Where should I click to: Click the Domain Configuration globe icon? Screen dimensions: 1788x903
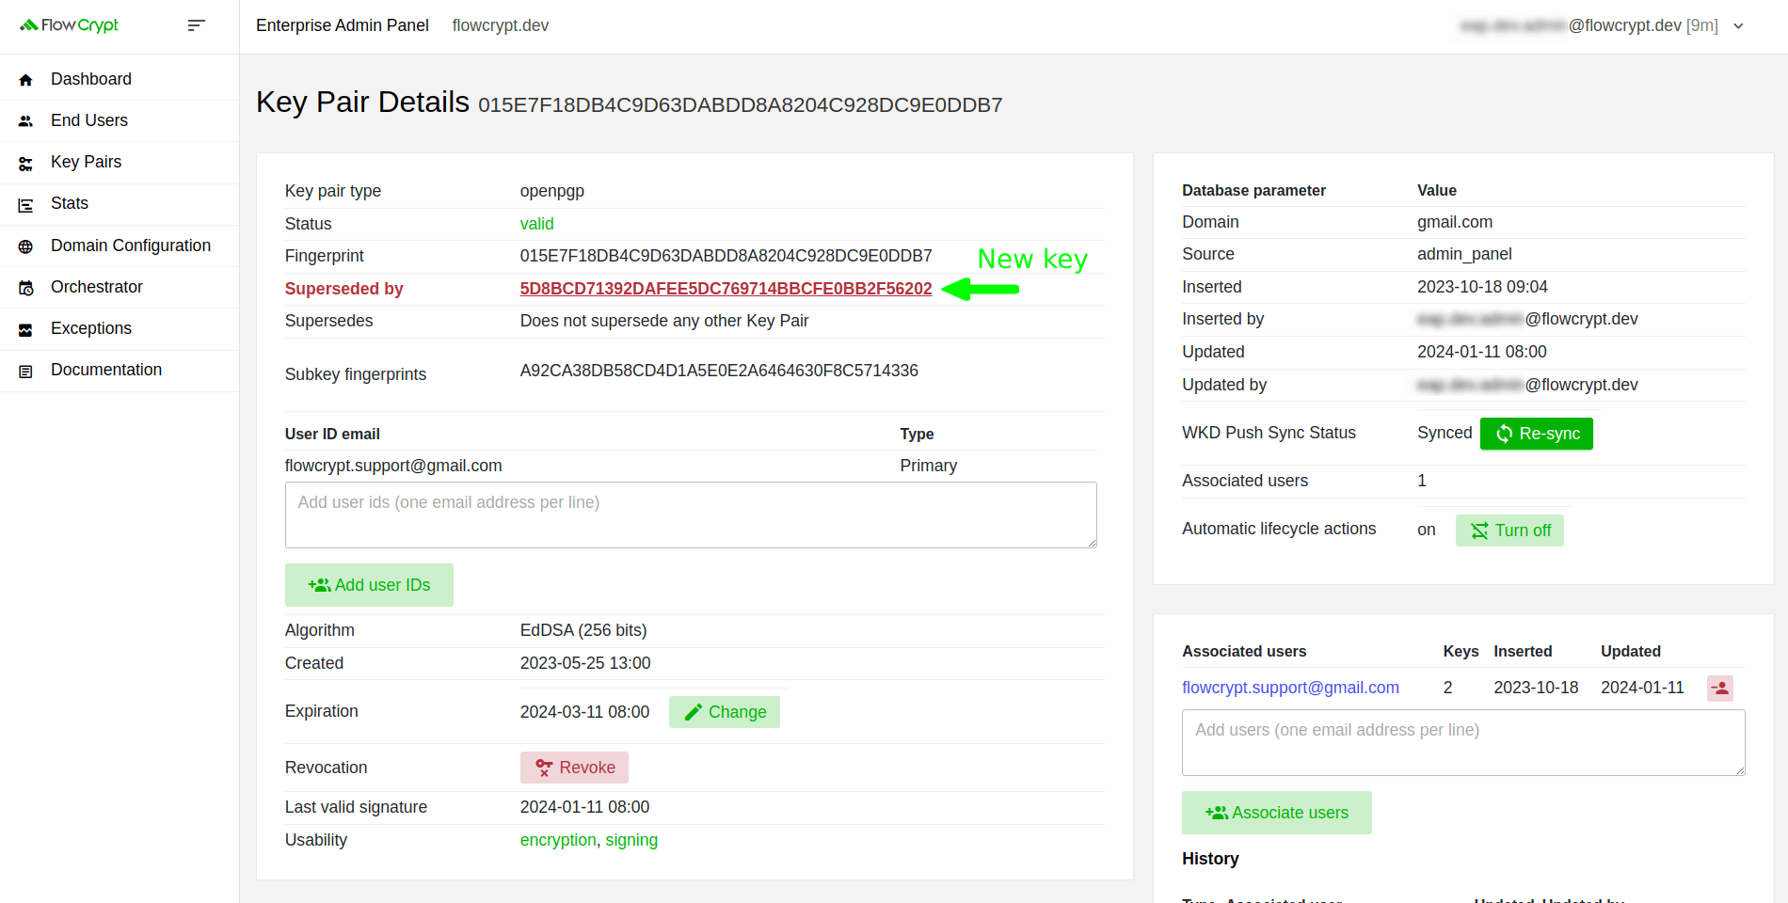(25, 246)
